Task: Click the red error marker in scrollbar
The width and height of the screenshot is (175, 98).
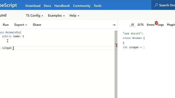Action: 116,45
